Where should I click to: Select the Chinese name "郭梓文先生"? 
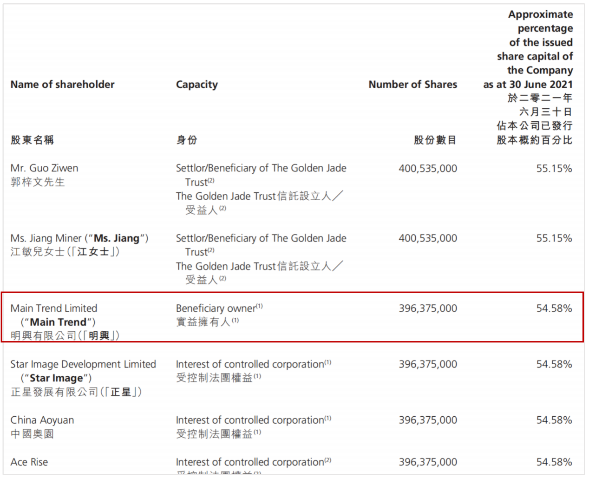point(38,182)
